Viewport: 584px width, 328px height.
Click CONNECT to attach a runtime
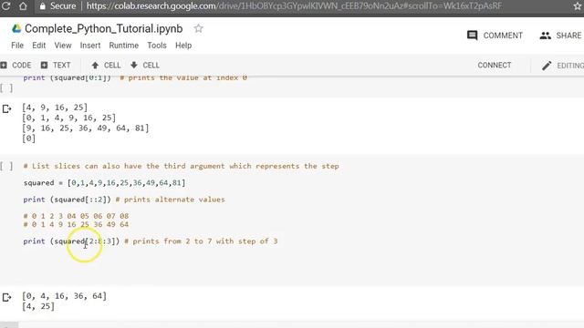click(x=495, y=65)
